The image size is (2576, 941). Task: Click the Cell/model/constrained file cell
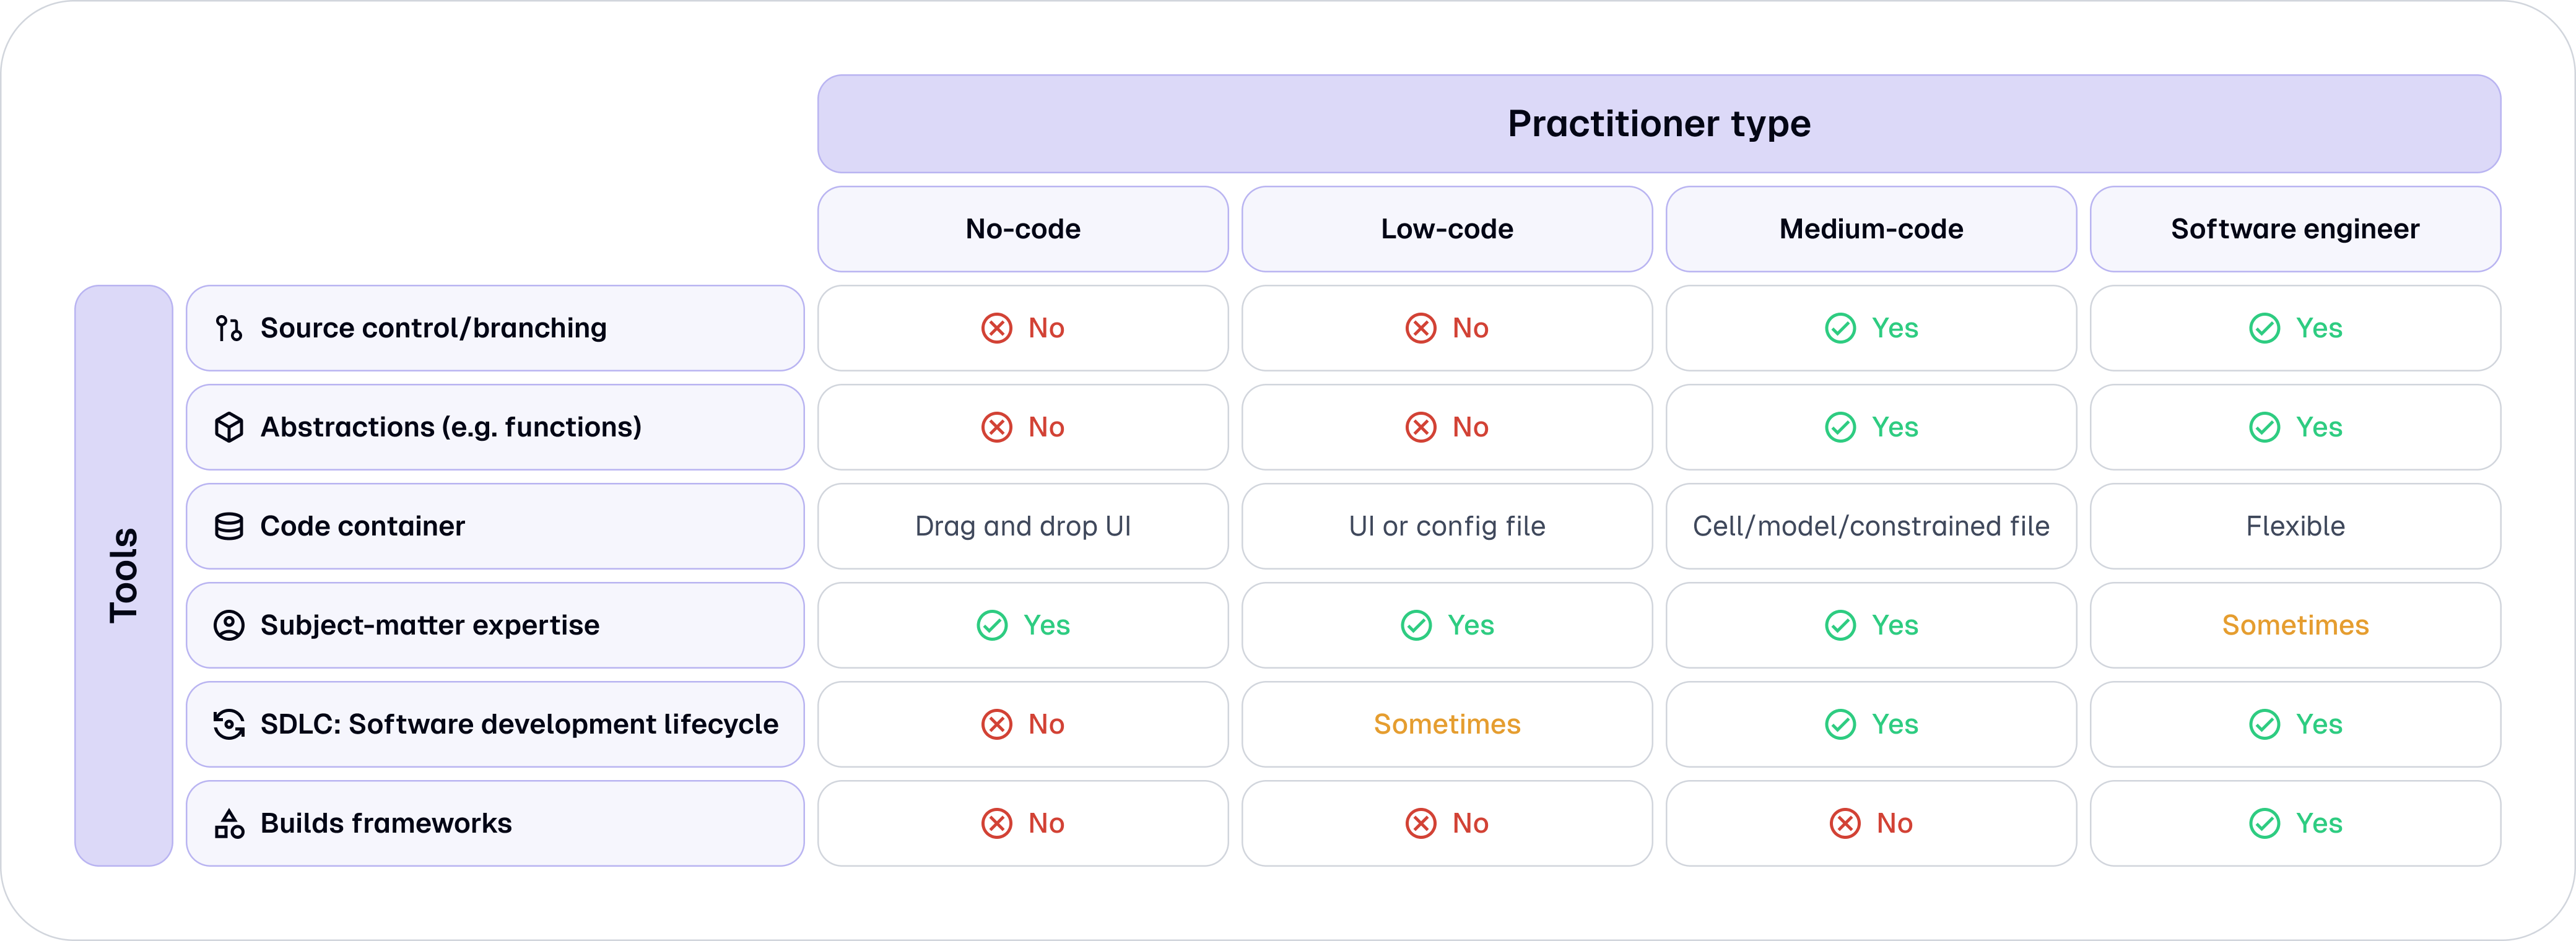1871,526
